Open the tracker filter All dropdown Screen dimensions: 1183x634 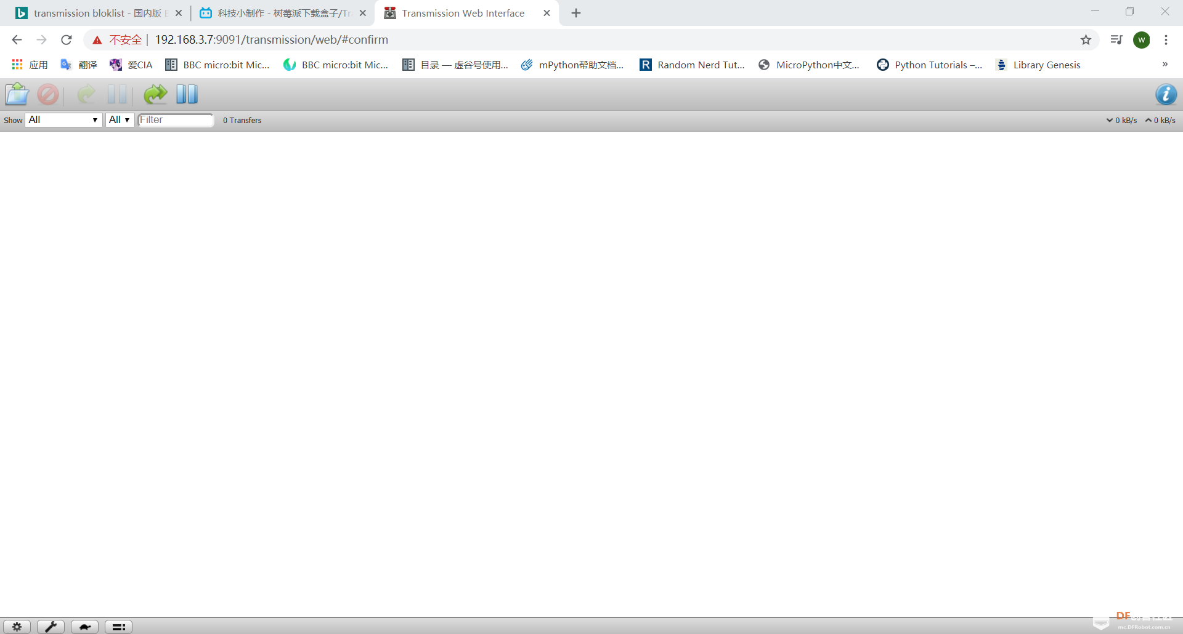point(120,120)
